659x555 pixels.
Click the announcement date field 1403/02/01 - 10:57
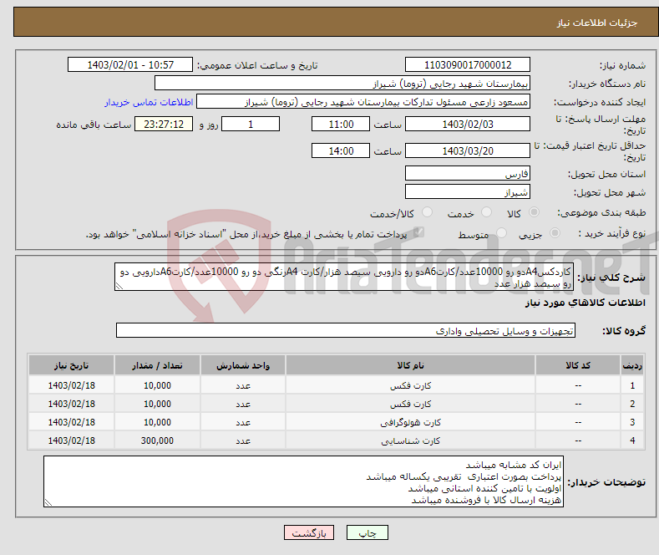(130, 64)
